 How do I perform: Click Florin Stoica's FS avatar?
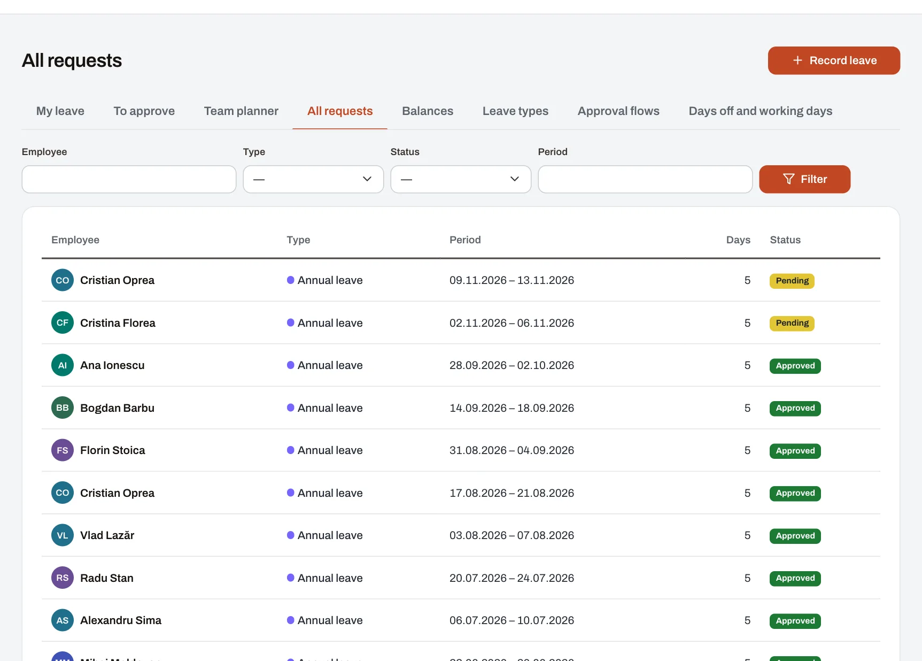pyautogui.click(x=63, y=450)
